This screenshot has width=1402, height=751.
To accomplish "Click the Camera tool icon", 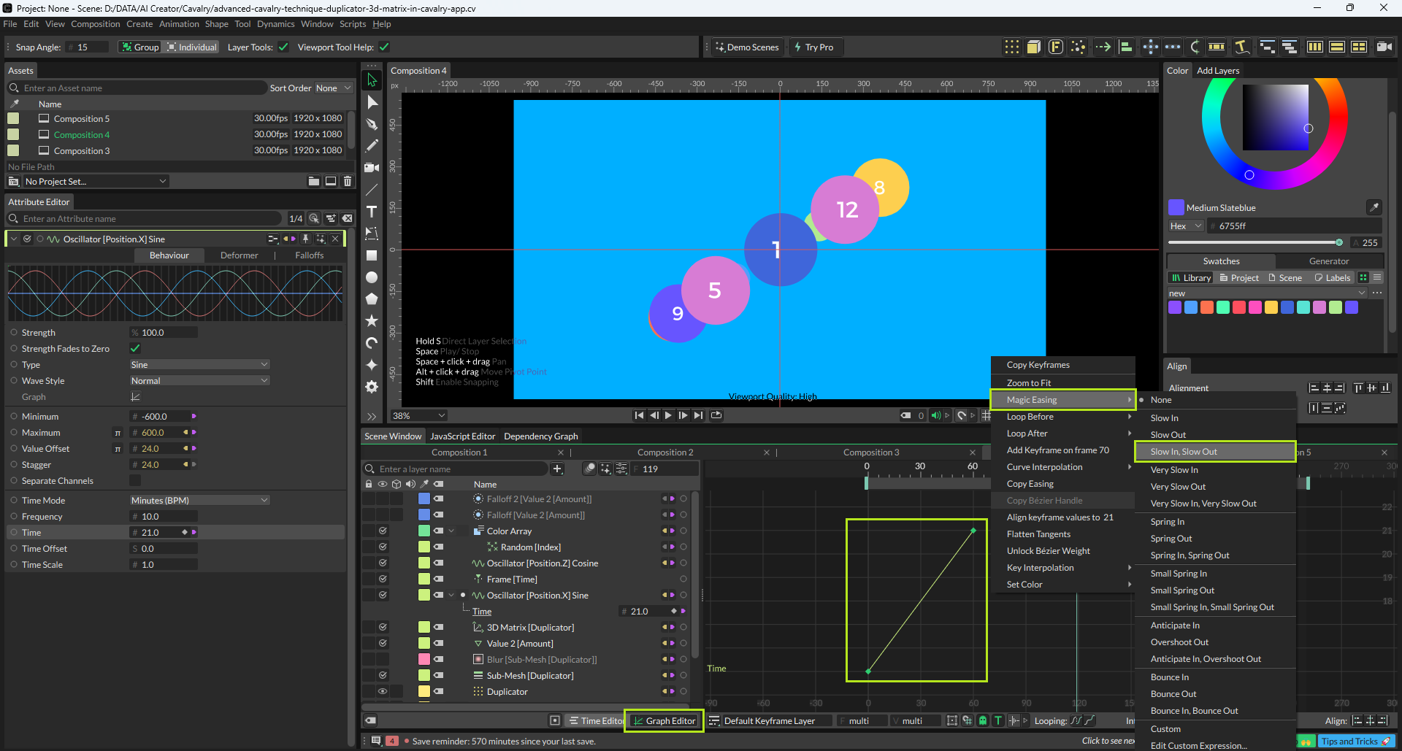I will coord(372,168).
